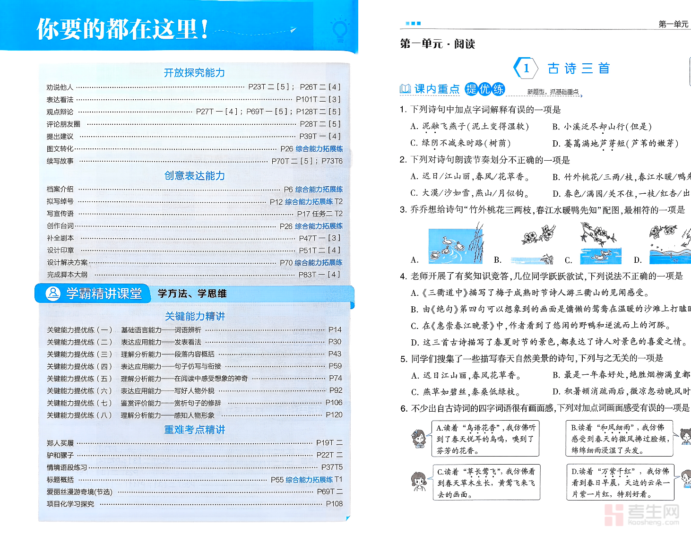
Task: Select picture option C with blossoms and ducks
Action: click(x=599, y=242)
